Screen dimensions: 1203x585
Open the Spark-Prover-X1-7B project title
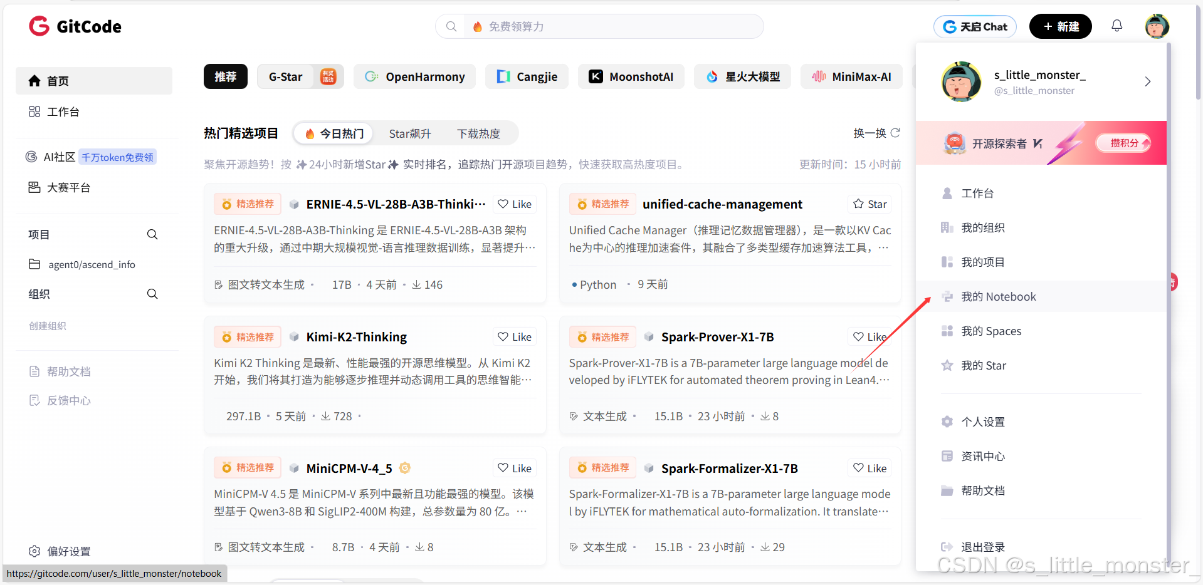point(717,337)
